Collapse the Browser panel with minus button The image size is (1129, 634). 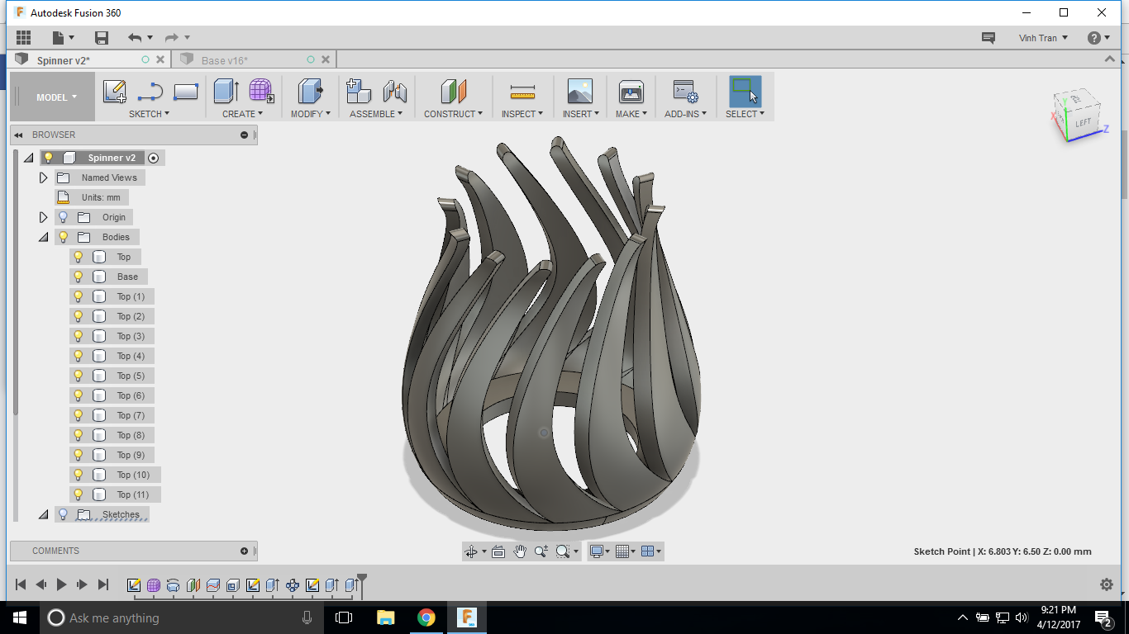click(x=244, y=135)
